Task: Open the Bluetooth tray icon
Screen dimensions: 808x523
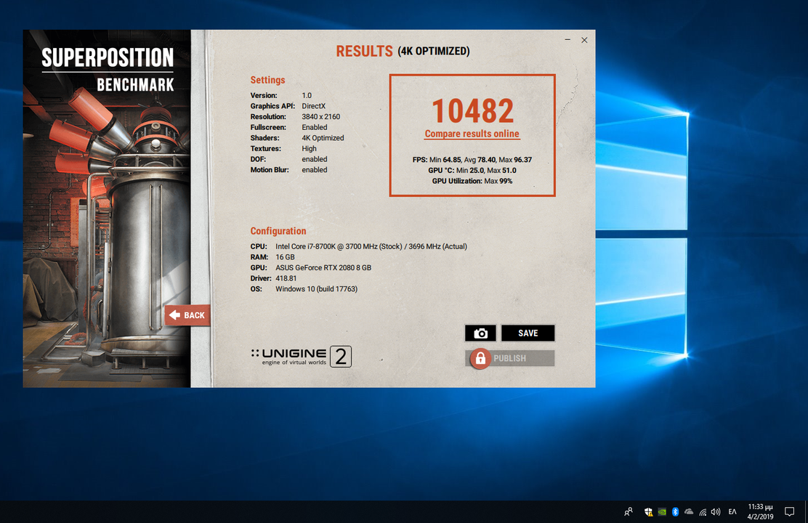Action: [675, 511]
